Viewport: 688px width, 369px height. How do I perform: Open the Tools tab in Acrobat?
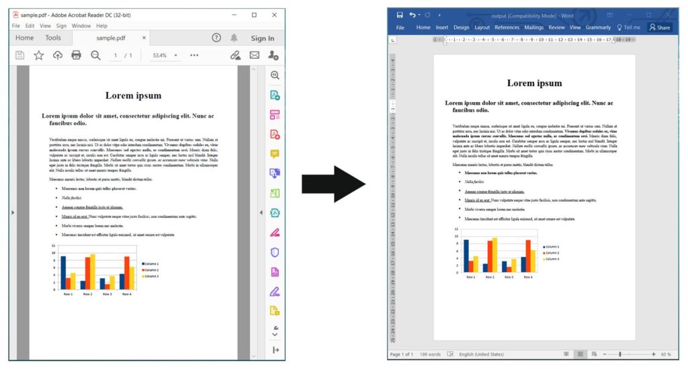tap(53, 38)
